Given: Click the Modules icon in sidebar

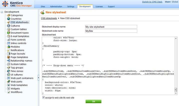Looking at the screenshot, I should click(9, 47).
